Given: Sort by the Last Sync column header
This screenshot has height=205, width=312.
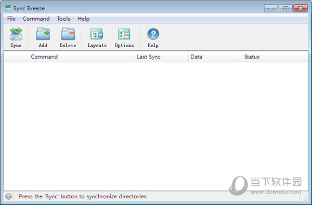Looking at the screenshot, I should (x=161, y=57).
